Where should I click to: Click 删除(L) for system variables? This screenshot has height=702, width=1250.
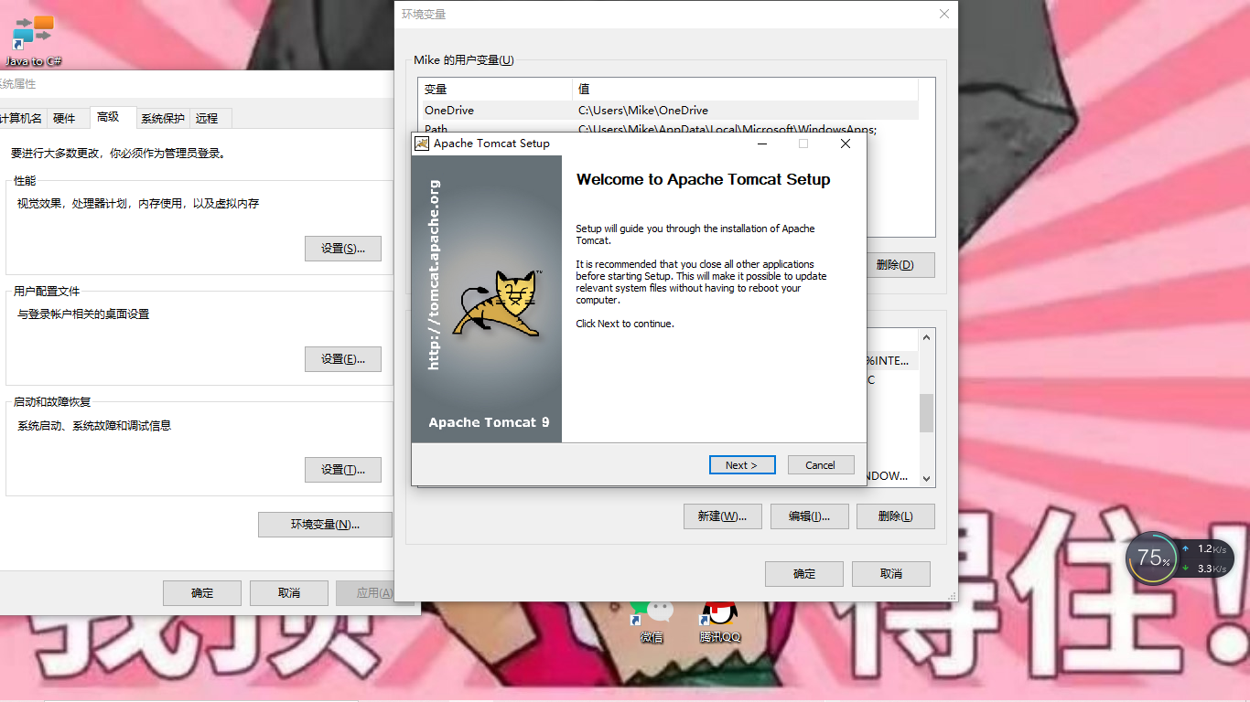click(x=896, y=516)
